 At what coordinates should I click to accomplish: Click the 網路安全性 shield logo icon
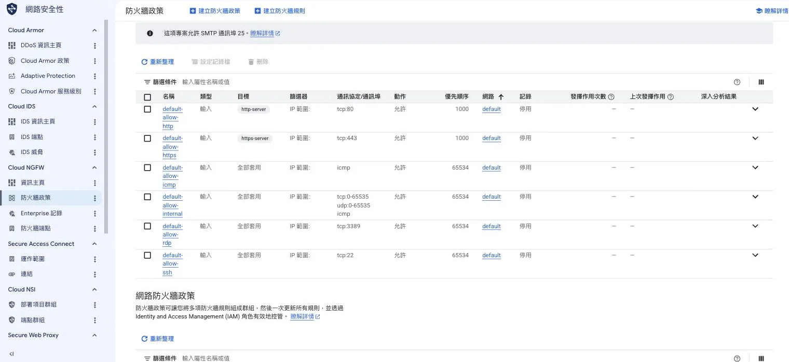tap(12, 9)
